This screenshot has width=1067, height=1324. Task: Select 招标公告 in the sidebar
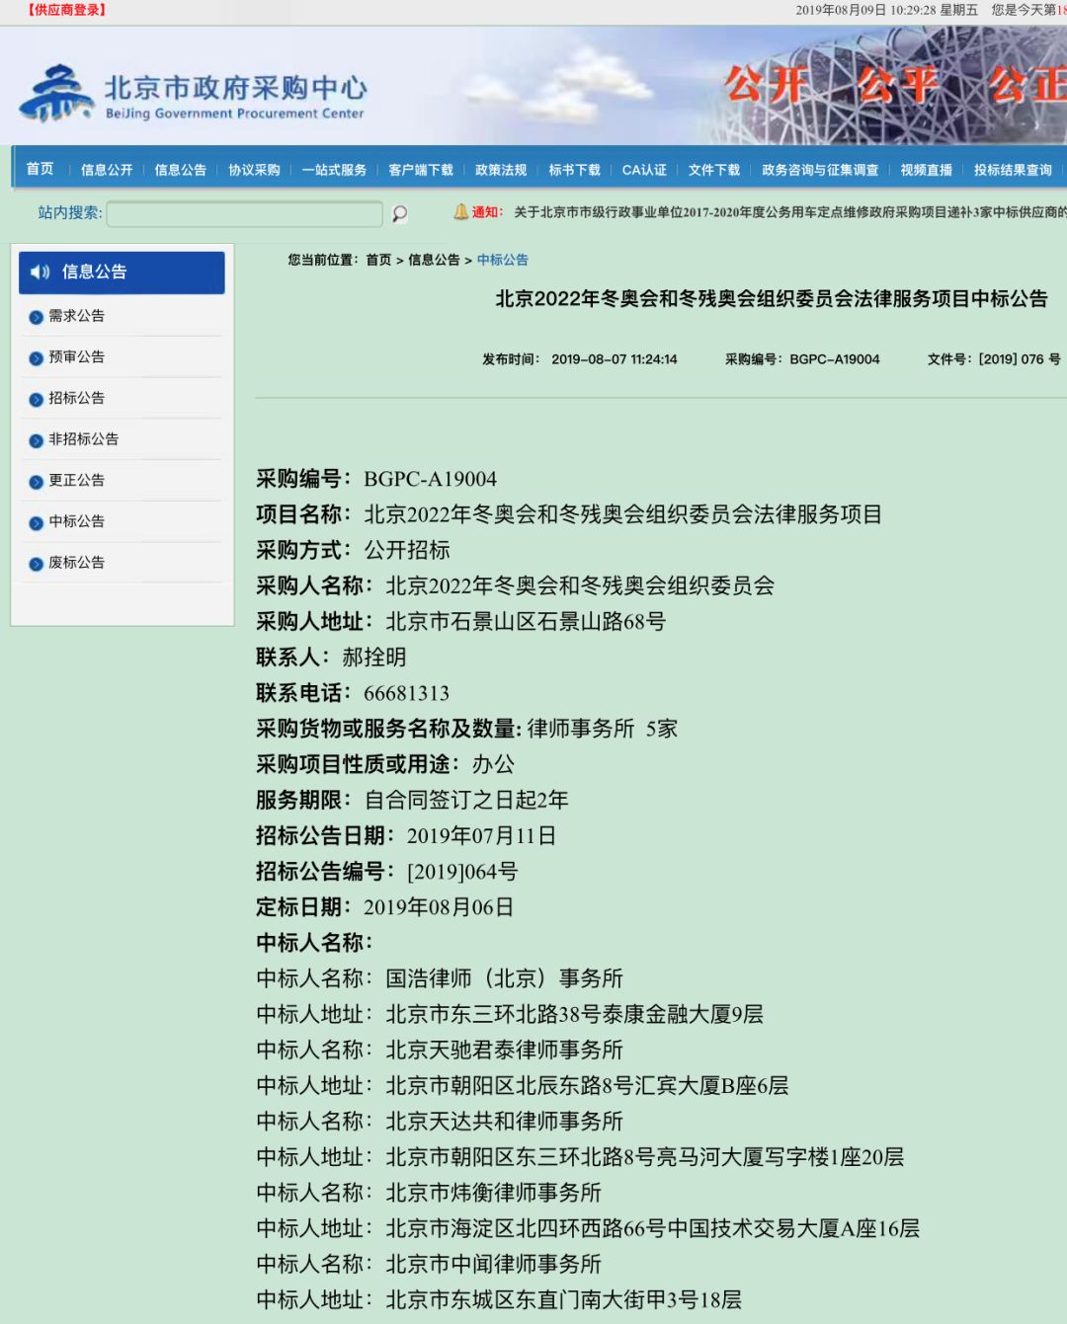click(x=76, y=398)
